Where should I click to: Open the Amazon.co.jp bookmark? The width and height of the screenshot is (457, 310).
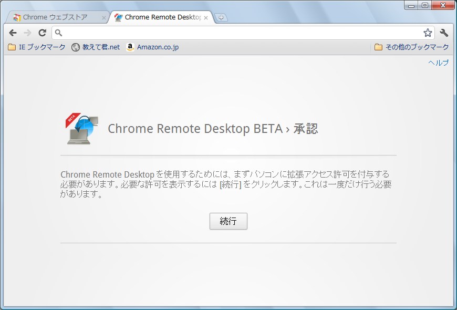[153, 47]
